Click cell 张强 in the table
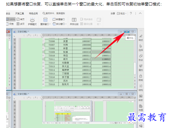The height and width of the screenshot is (128, 169). coord(65,52)
